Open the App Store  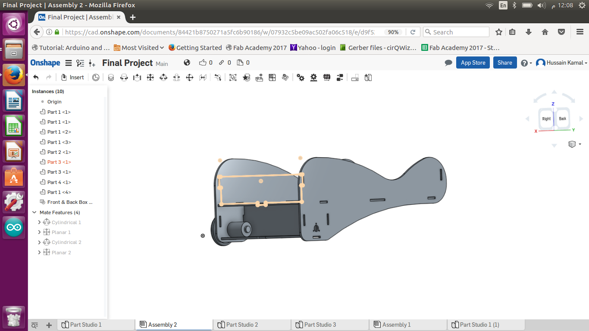(x=473, y=62)
